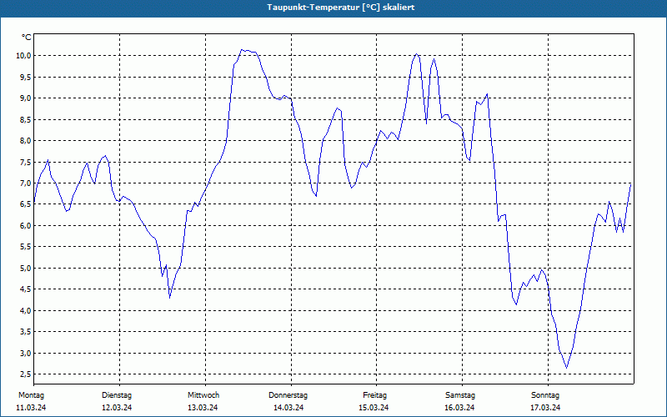Click the 11.03.24 date label
The image size is (667, 417).
coord(31,408)
